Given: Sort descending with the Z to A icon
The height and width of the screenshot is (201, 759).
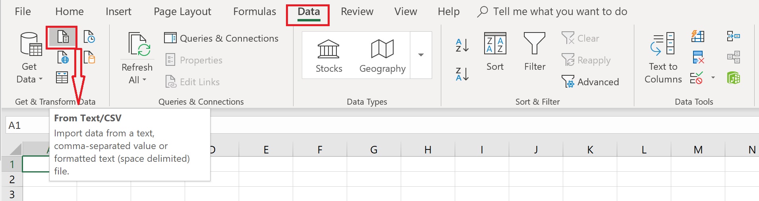Looking at the screenshot, I should 462,74.
